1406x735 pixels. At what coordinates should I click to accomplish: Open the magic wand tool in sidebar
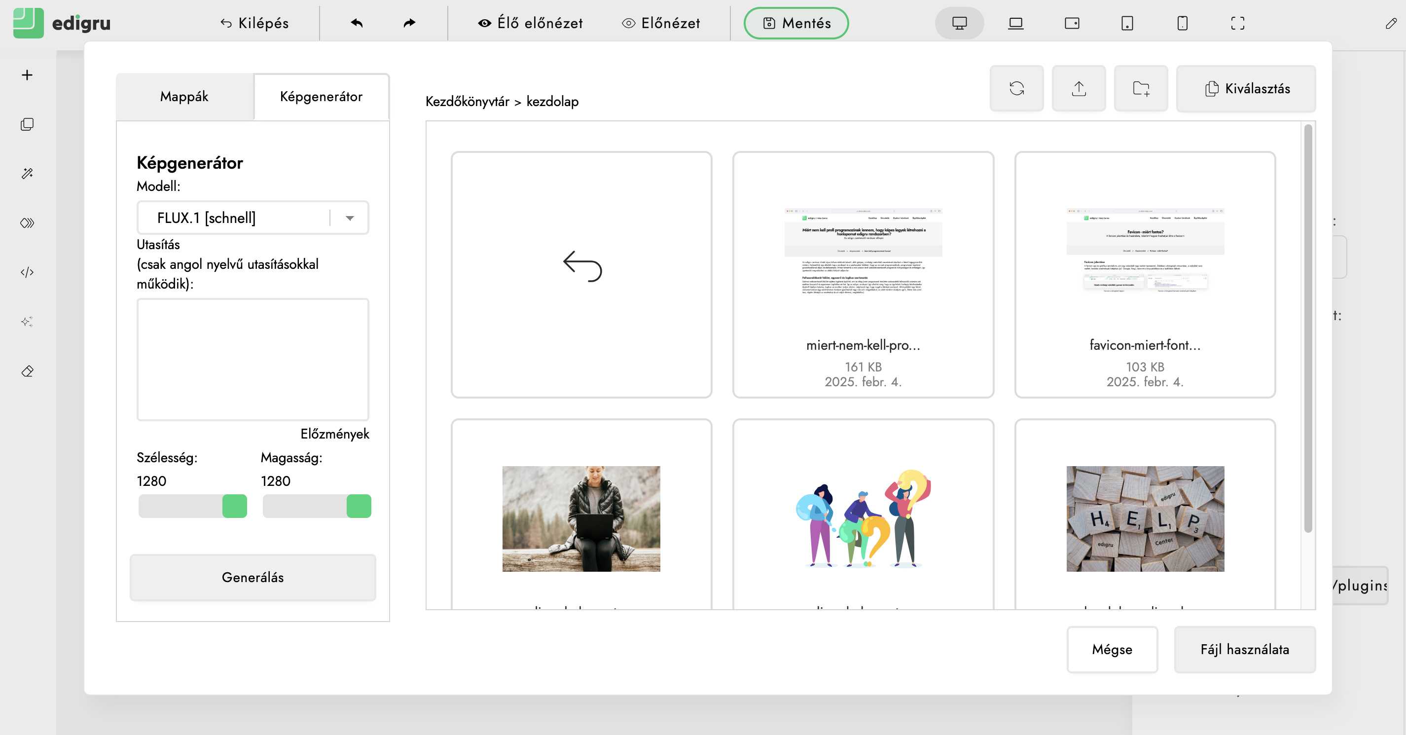pos(27,174)
